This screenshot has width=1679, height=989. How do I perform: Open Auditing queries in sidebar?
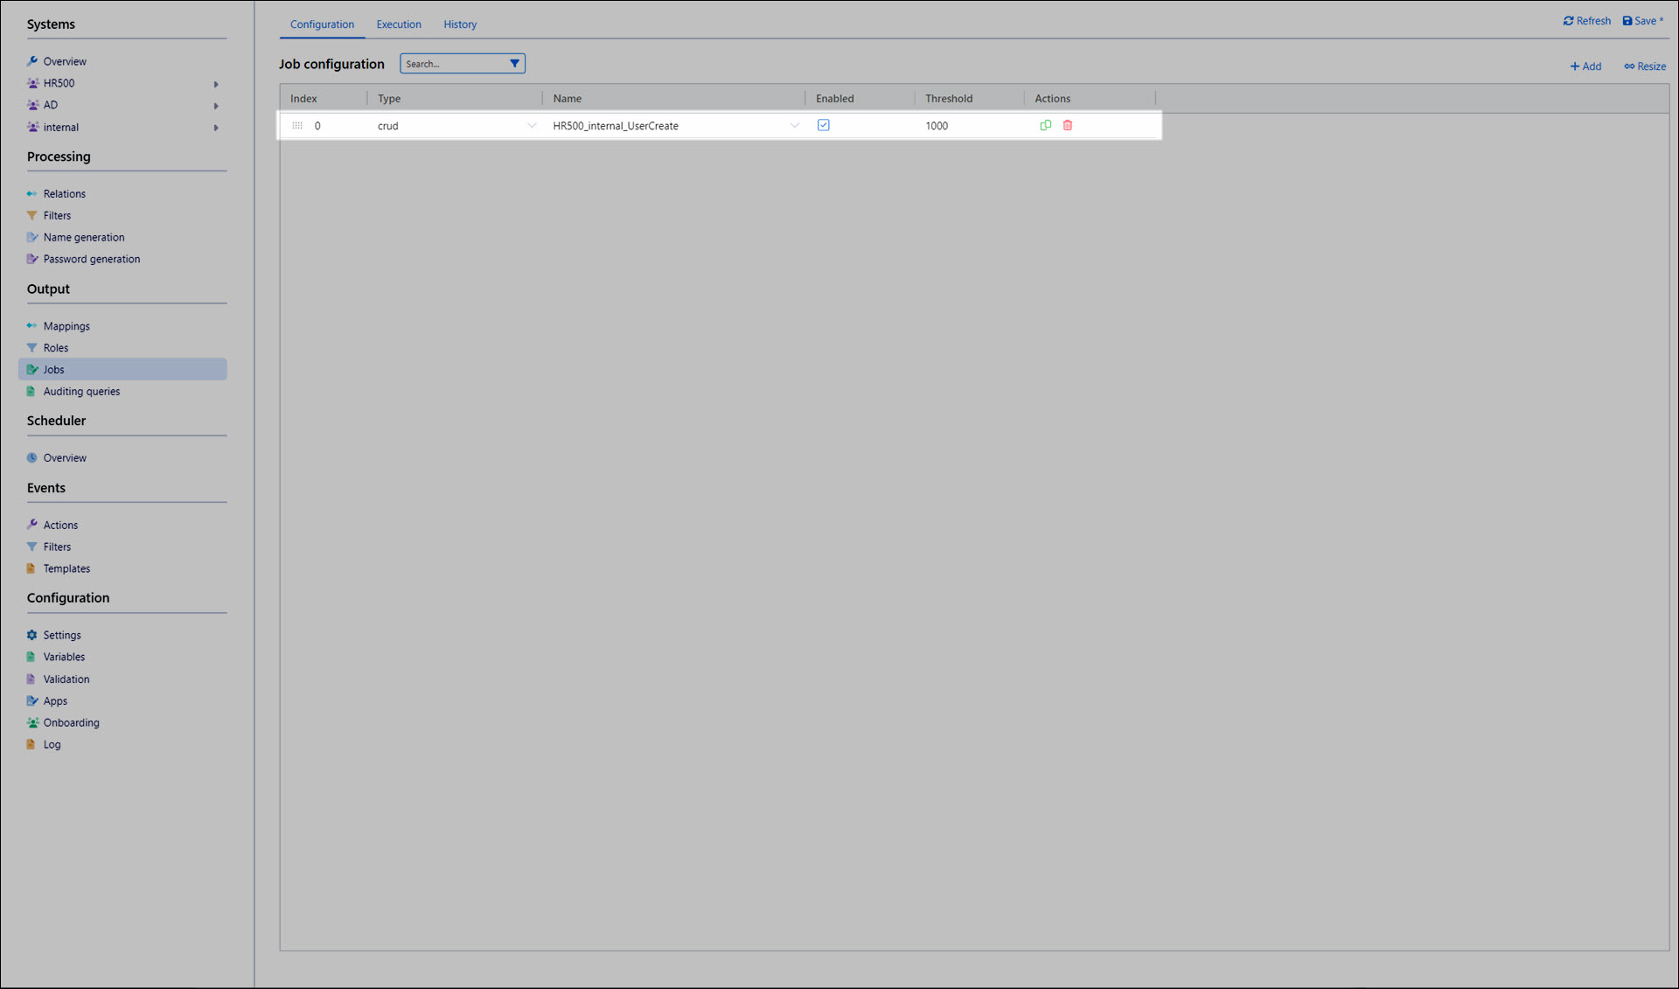81,391
